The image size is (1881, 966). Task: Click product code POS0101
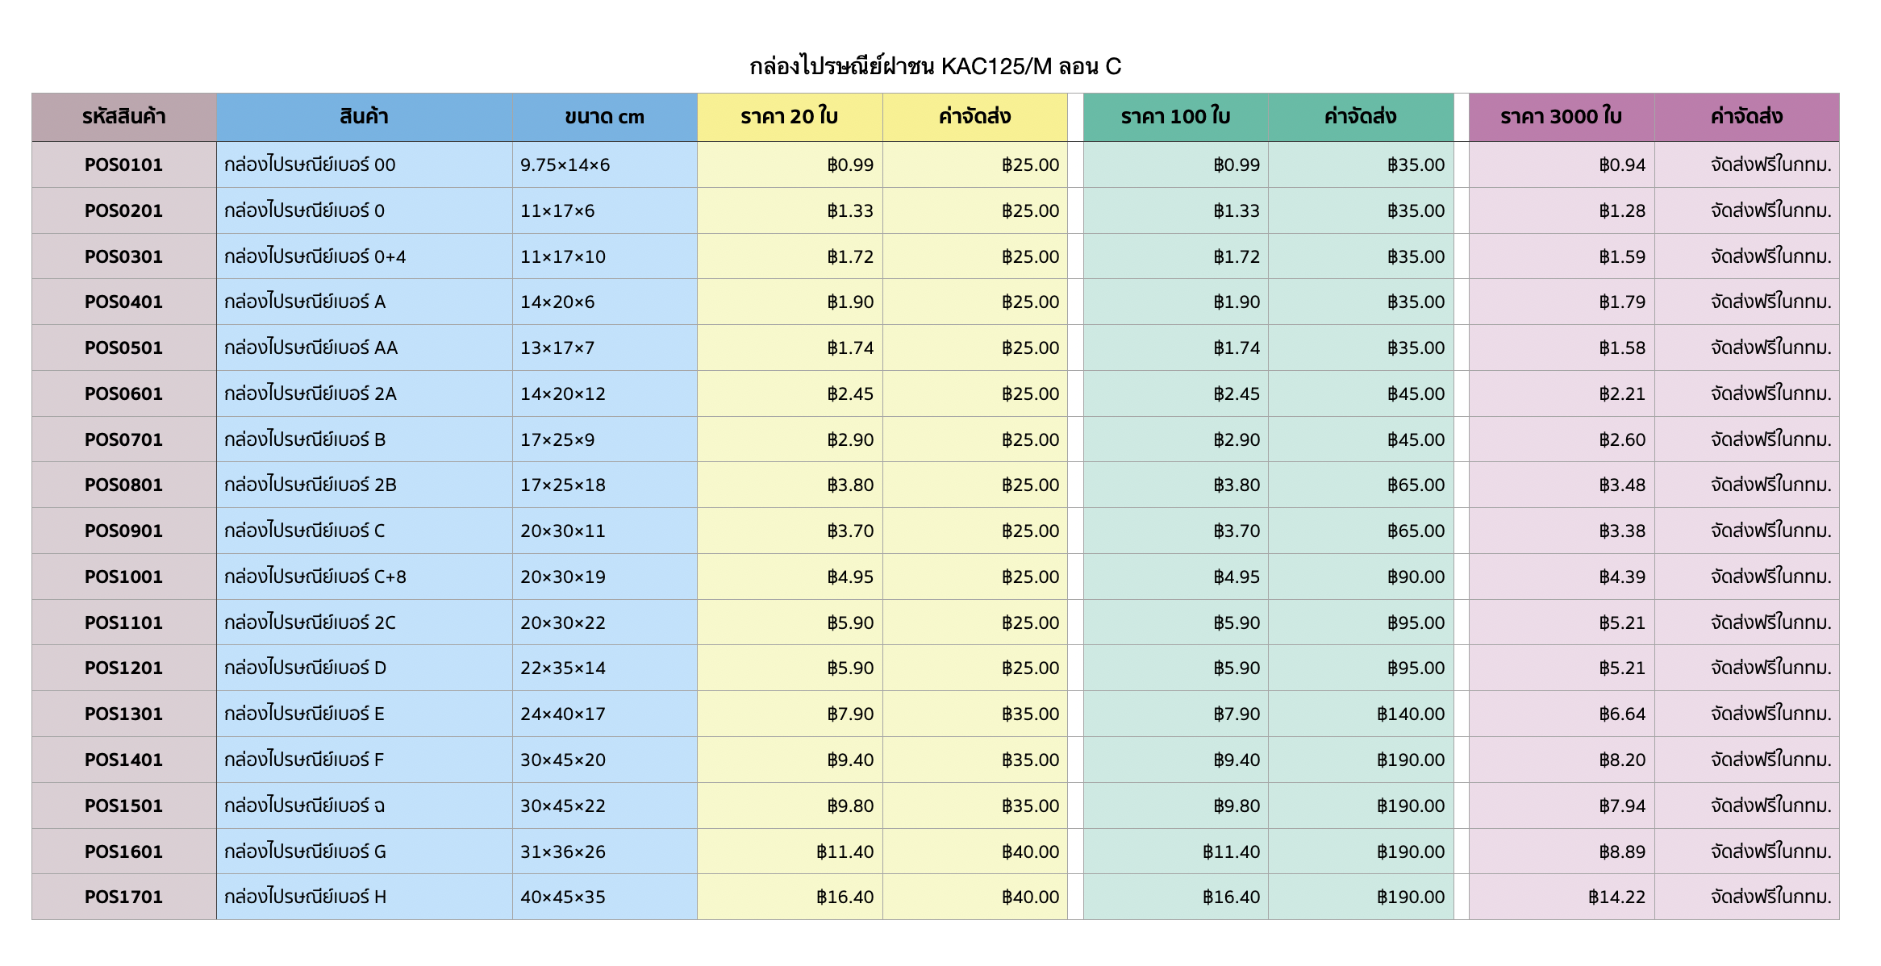[123, 164]
